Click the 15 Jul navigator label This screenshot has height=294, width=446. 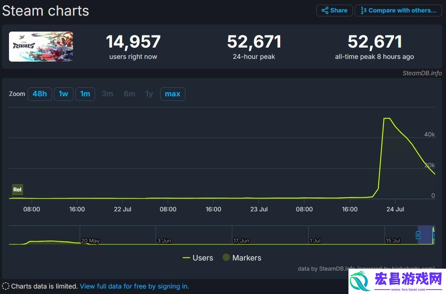[393, 241]
